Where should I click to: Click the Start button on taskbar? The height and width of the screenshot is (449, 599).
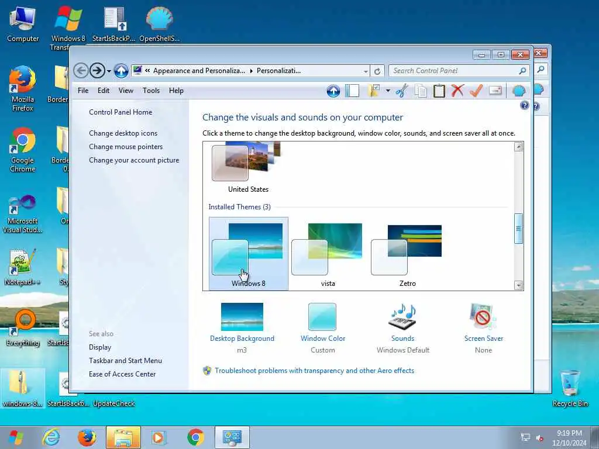pyautogui.click(x=16, y=437)
